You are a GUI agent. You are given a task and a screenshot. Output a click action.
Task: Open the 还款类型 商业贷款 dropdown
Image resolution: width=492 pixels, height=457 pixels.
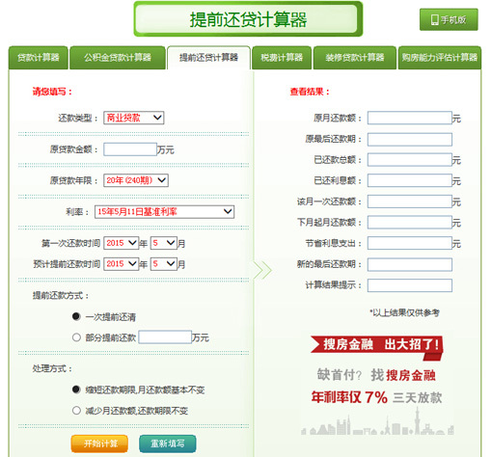point(134,118)
